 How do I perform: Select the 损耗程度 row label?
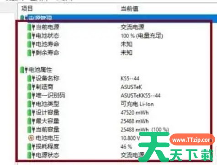click(48, 146)
